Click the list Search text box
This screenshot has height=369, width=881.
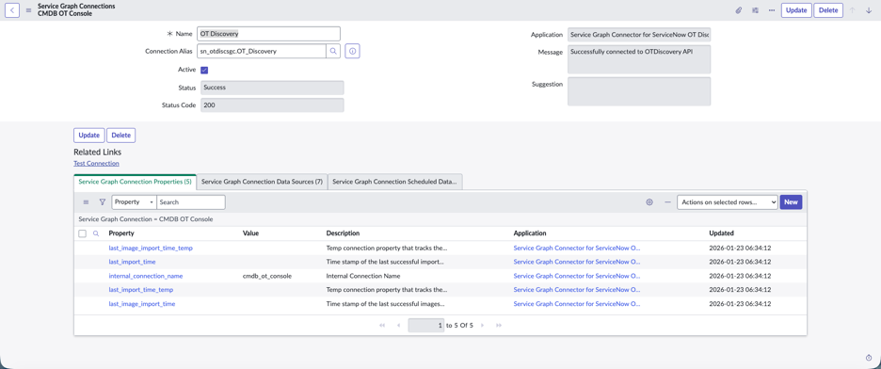pyautogui.click(x=191, y=202)
